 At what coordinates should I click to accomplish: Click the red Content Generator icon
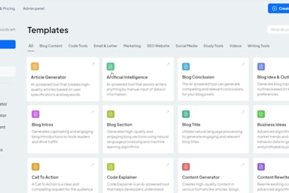pyautogui.click(x=186, y=166)
